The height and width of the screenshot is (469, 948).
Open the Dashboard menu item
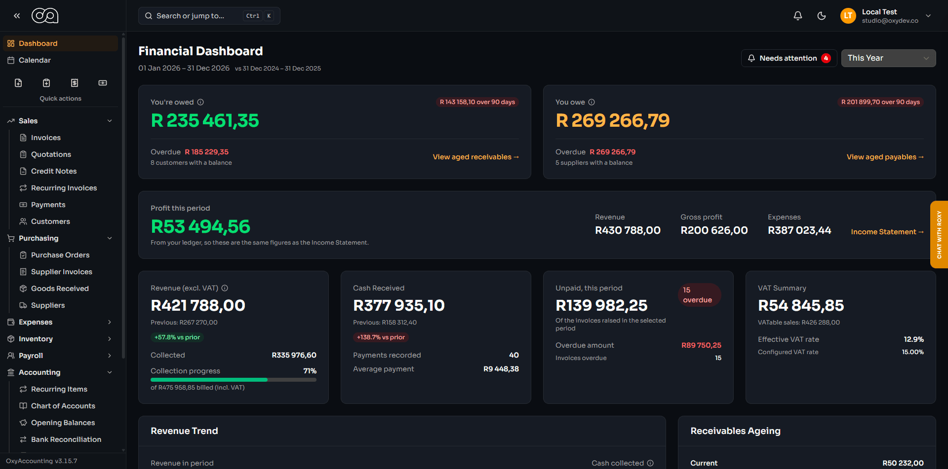point(61,43)
